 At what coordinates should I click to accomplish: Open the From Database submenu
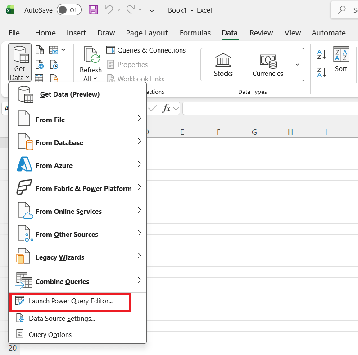[77, 142]
